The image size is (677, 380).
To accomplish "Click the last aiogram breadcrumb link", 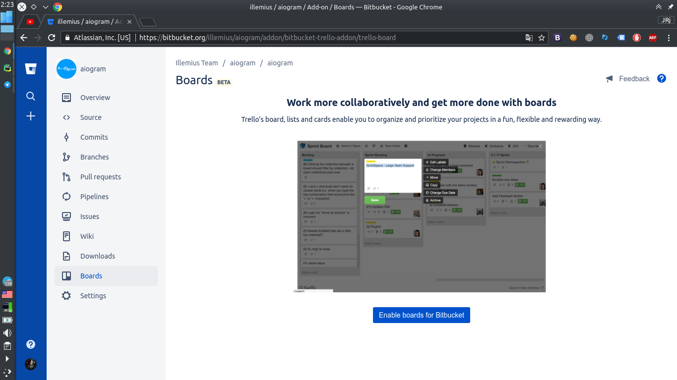I will click(280, 63).
